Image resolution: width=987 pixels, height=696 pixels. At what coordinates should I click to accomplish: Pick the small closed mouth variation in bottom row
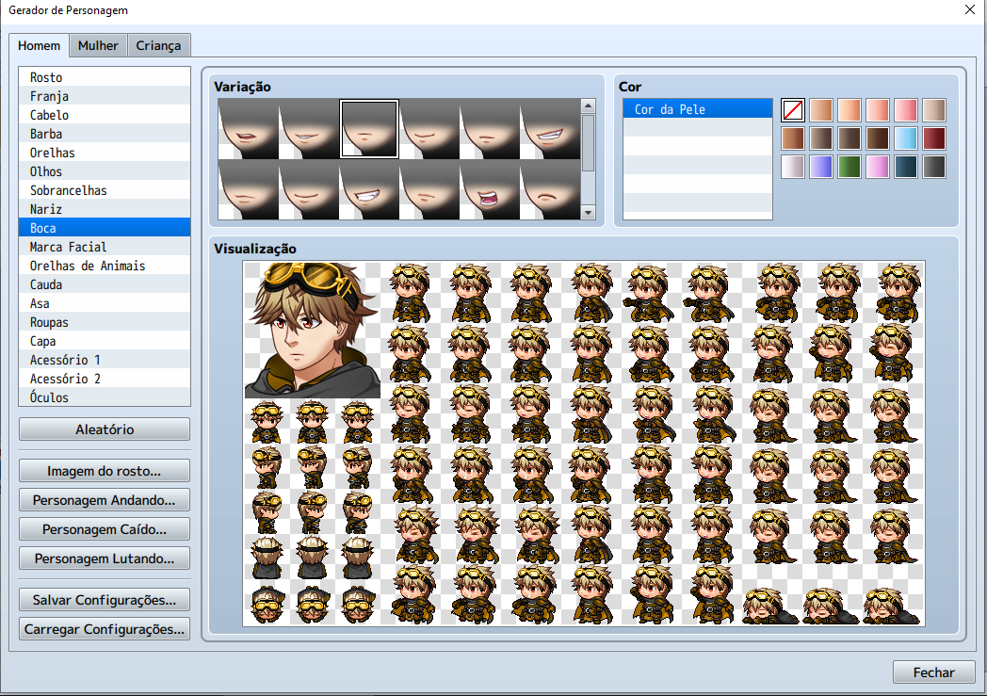430,193
